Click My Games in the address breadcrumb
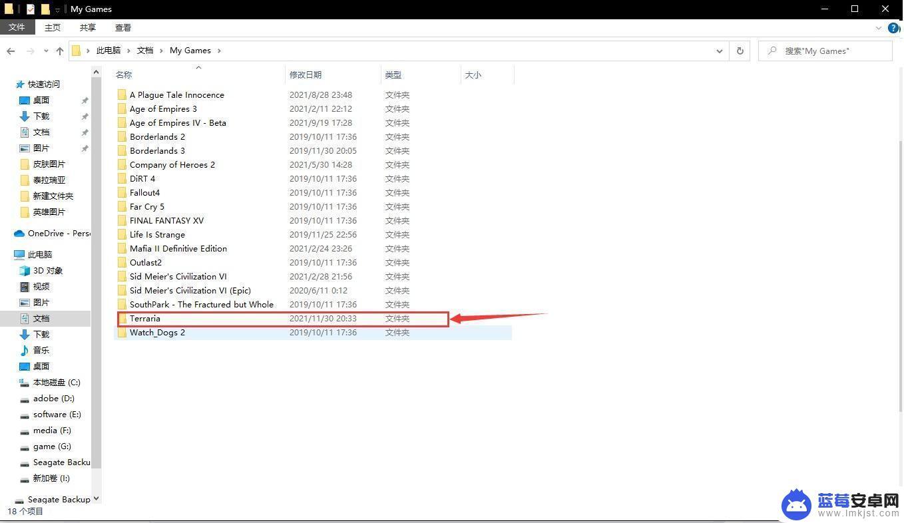This screenshot has height=523, width=904. tap(190, 51)
